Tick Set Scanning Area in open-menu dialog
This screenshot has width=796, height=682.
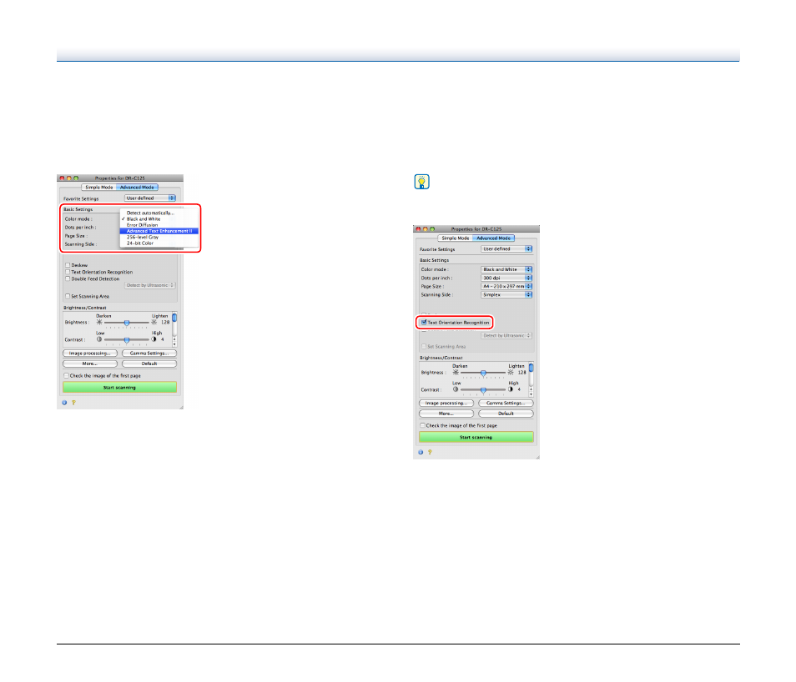click(68, 296)
